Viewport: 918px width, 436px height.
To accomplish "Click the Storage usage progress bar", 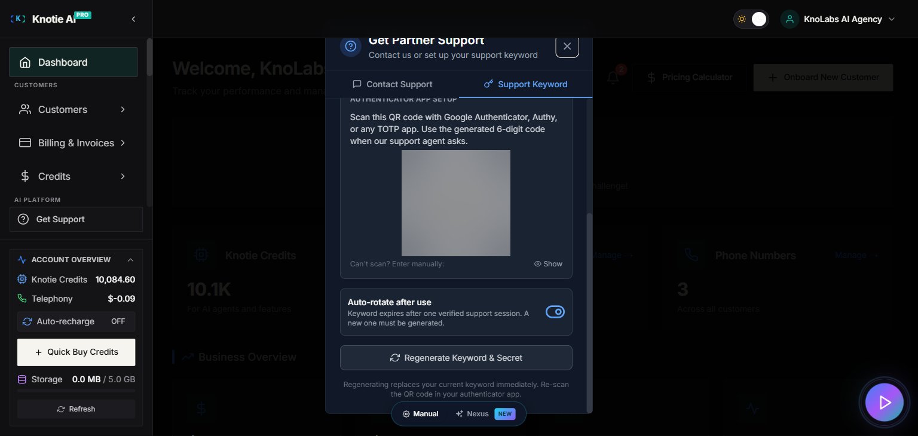I will click(x=76, y=391).
